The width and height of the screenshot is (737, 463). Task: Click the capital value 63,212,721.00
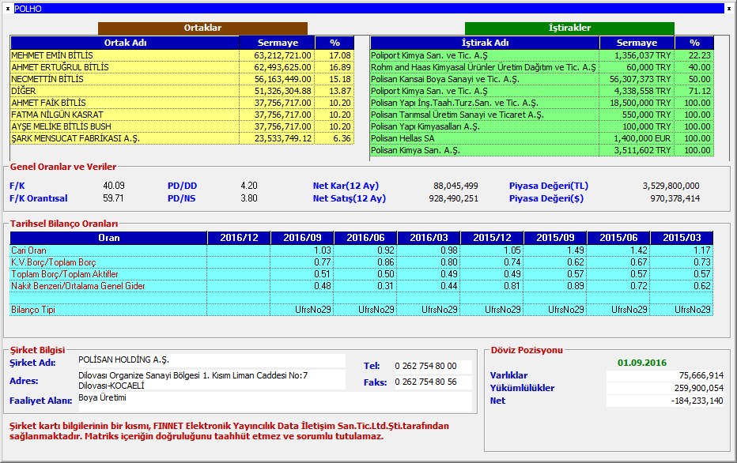tap(282, 55)
